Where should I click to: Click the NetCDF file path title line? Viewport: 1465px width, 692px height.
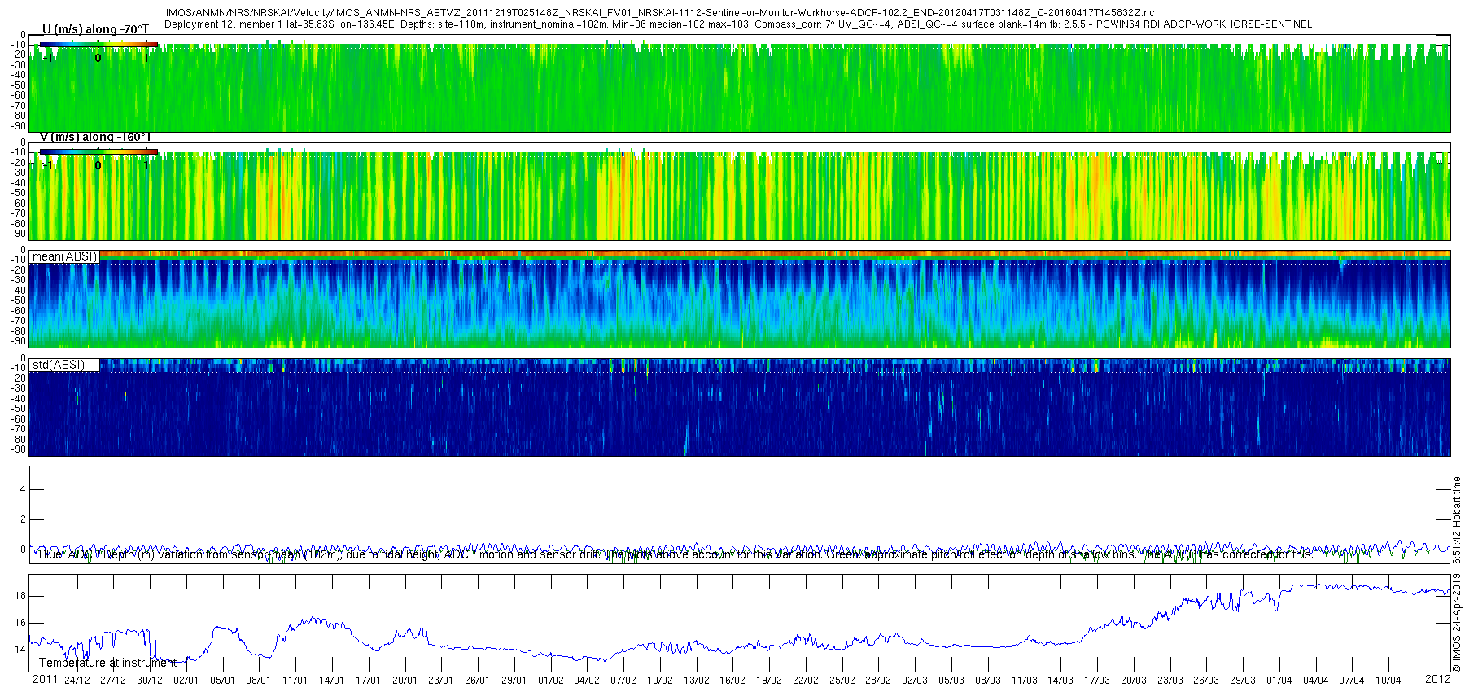click(659, 13)
